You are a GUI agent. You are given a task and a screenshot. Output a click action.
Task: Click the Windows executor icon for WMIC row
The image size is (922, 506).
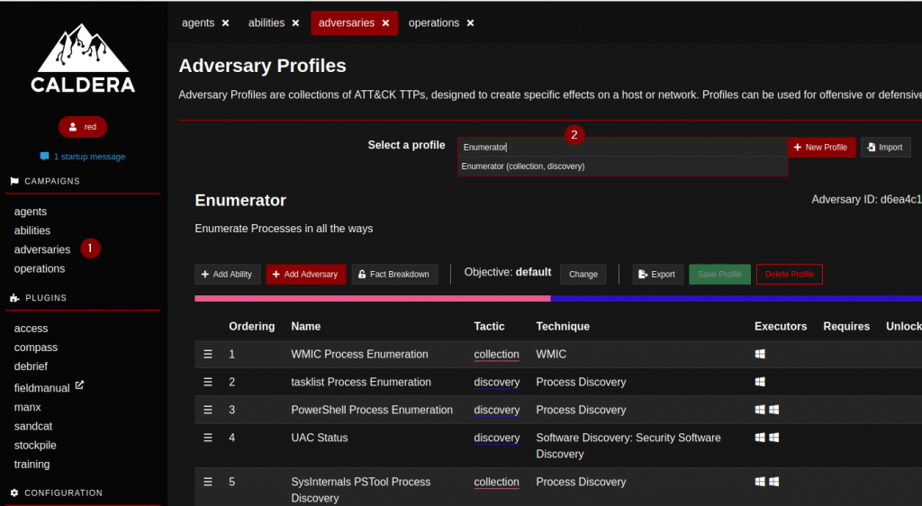pyautogui.click(x=760, y=354)
